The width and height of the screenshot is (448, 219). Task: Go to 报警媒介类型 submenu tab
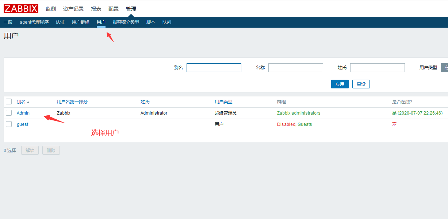(126, 22)
